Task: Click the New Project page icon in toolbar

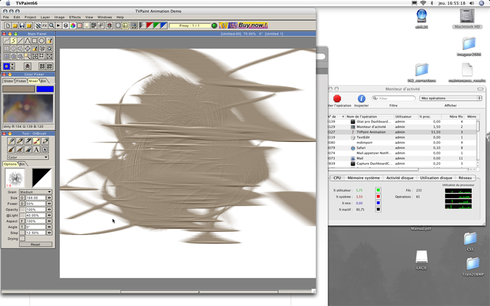Action: [7, 26]
